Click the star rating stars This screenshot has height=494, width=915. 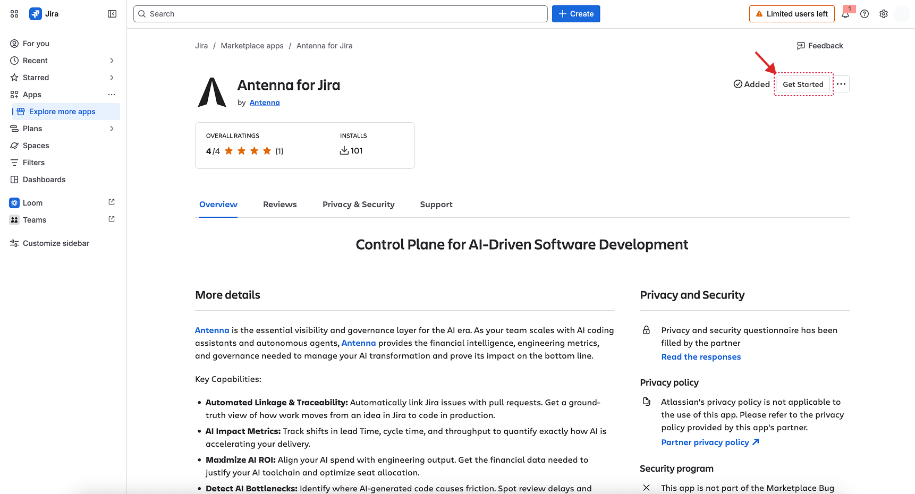[x=248, y=151]
